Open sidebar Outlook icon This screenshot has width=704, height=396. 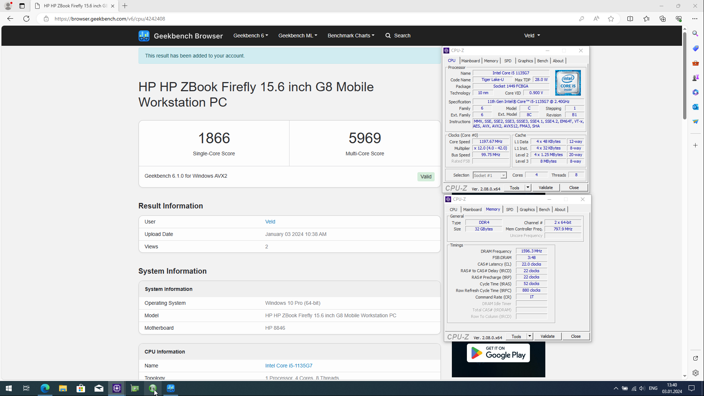[x=696, y=107]
